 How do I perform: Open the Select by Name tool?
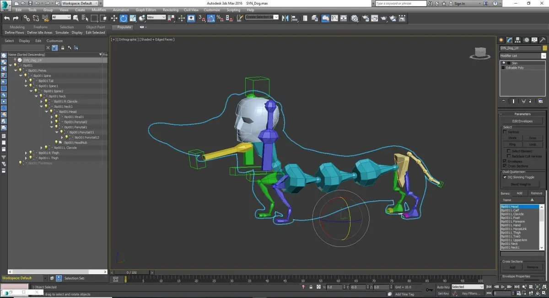click(x=85, y=18)
